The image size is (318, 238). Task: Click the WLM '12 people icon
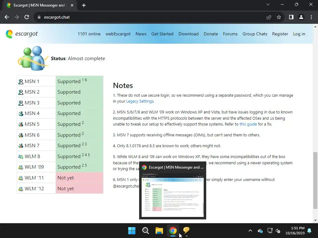point(21,189)
